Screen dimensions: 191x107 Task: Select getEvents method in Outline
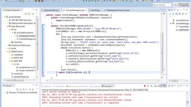(x=182, y=30)
